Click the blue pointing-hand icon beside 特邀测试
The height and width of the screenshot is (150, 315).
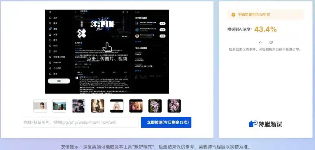[x=253, y=124]
